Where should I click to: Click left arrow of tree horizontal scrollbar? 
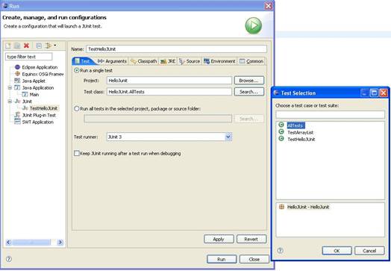[x=9, y=243]
